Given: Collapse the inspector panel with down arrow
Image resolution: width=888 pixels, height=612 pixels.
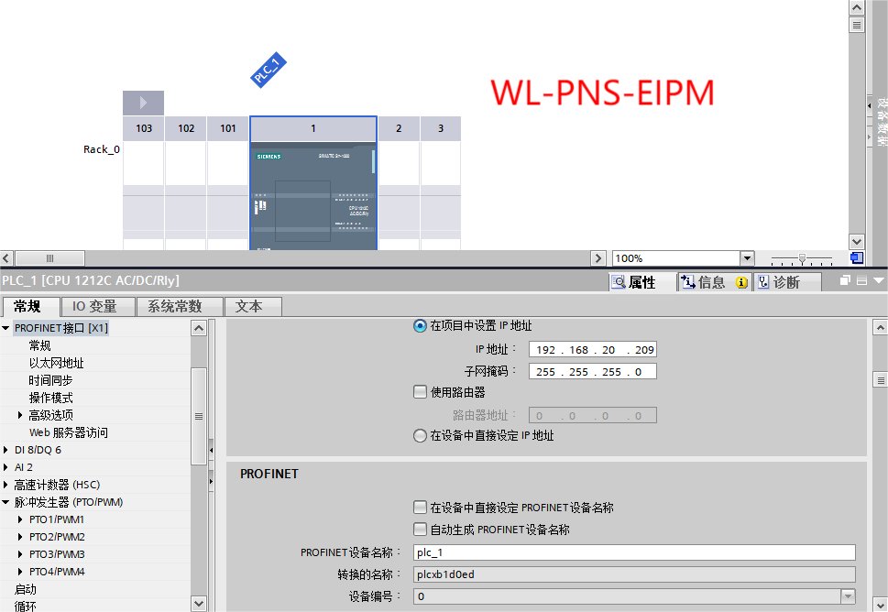Looking at the screenshot, I should coord(879,280).
